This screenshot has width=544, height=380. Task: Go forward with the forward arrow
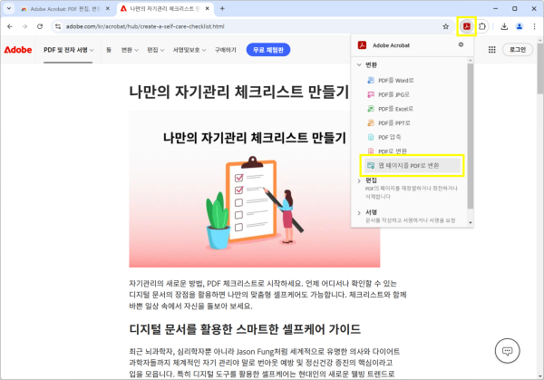pos(24,26)
